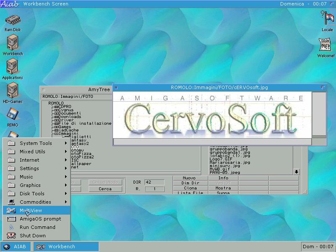Activate the Workbench taskbar button

pyautogui.click(x=66, y=247)
